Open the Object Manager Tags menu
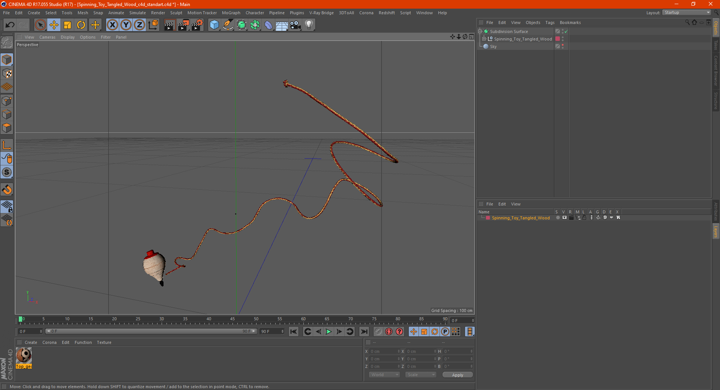 pos(550,22)
